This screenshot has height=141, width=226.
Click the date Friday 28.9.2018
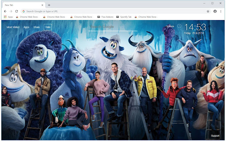(194, 33)
